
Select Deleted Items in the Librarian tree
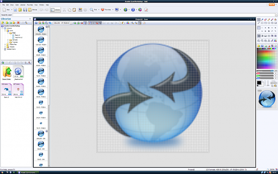11,49
